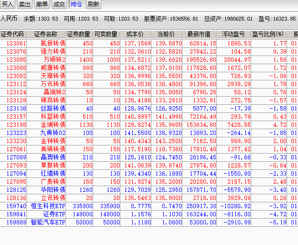Click quantity 335900 in 证券数量 column
The width and height of the screenshot is (298, 245).
point(83,206)
